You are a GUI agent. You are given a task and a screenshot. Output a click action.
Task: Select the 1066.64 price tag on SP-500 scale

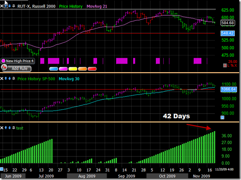pyautogui.click(x=228, y=89)
